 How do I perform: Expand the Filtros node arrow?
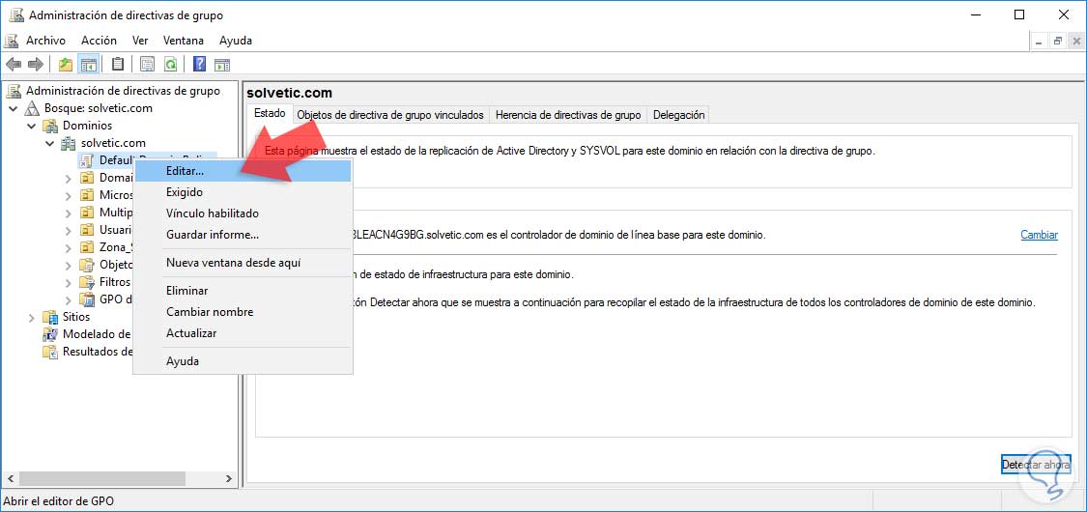[x=68, y=282]
